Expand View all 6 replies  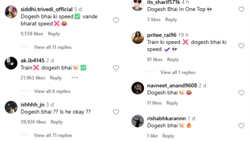pos(52,91)
